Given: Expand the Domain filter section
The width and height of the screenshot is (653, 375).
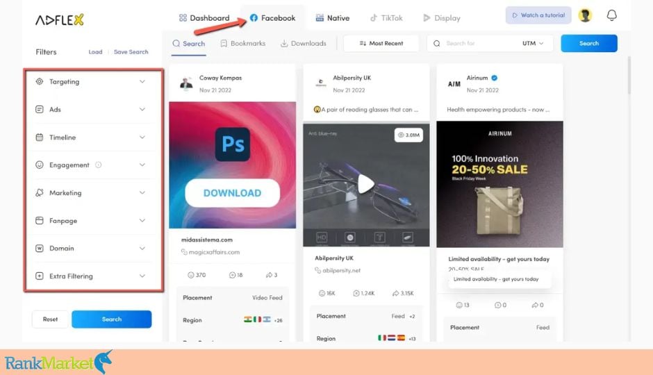Looking at the screenshot, I should pyautogui.click(x=142, y=248).
